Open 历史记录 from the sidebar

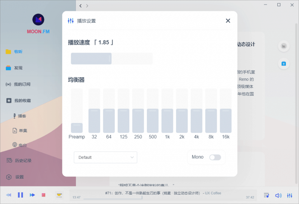point(23,161)
